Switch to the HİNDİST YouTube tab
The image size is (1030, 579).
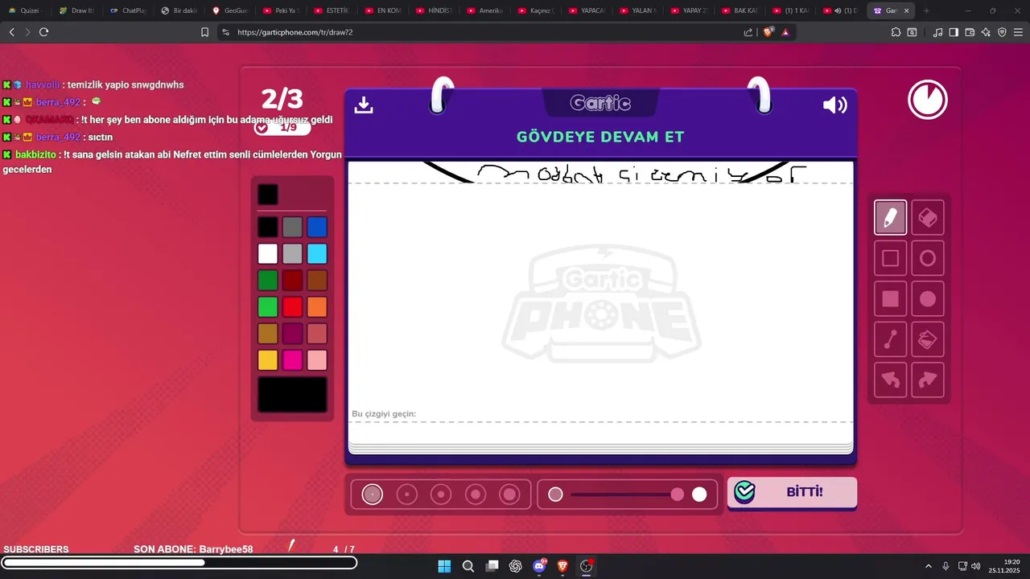pos(433,10)
